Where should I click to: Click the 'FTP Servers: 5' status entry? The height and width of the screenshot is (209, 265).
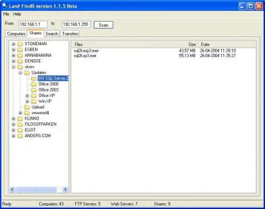tap(88, 204)
